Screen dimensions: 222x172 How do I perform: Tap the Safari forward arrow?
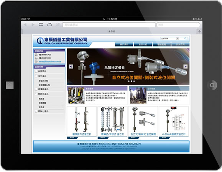(33, 25)
